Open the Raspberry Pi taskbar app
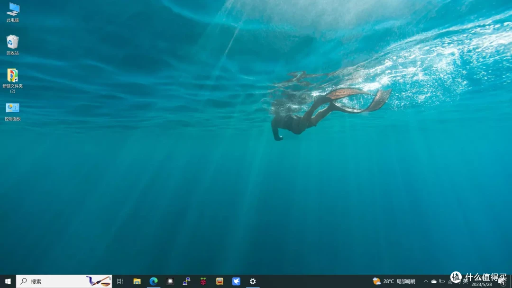Screen dimensions: 512x288 pos(203,281)
